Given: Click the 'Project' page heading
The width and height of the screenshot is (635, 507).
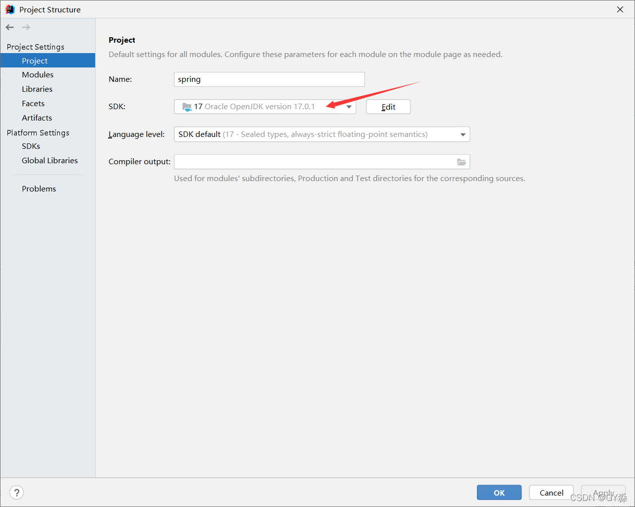Looking at the screenshot, I should pos(122,40).
